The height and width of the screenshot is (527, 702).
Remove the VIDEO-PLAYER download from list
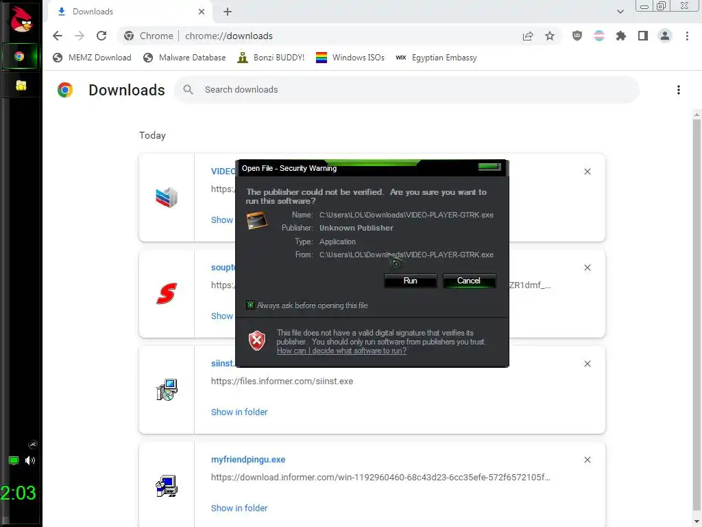[588, 172]
